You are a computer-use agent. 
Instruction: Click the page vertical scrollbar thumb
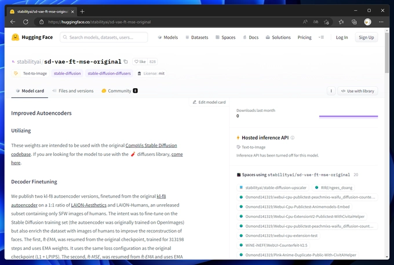(x=386, y=52)
